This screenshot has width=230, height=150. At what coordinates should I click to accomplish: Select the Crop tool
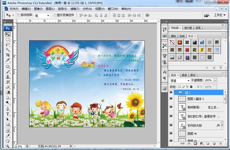pos(8,55)
